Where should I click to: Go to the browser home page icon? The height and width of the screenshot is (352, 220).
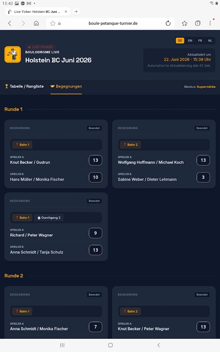click(36, 23)
